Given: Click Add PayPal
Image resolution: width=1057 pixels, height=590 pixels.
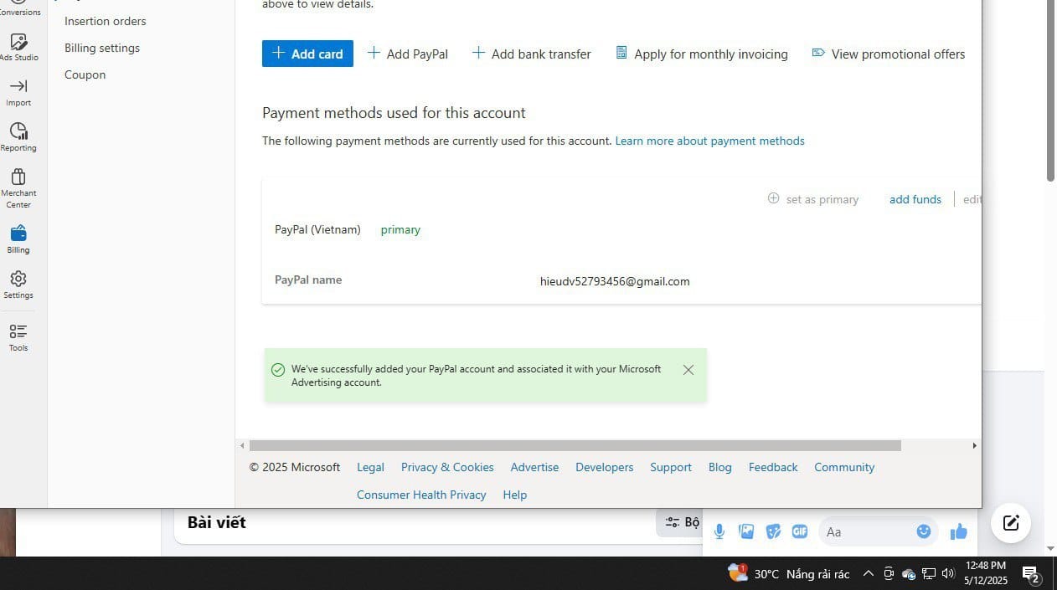Looking at the screenshot, I should (x=408, y=54).
